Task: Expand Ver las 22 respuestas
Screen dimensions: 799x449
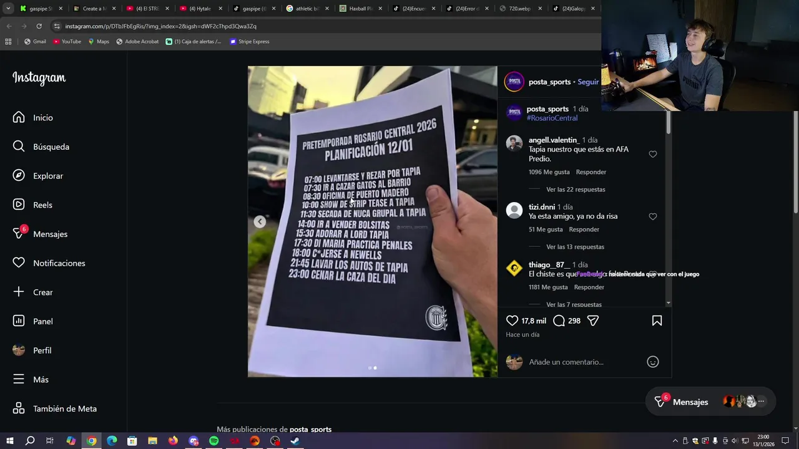Action: (x=576, y=190)
